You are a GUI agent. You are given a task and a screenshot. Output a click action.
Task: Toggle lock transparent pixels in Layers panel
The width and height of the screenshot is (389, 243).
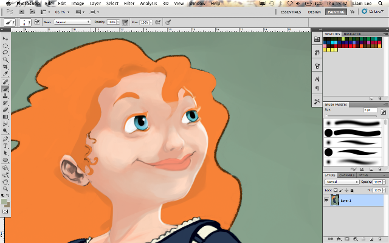click(x=335, y=190)
